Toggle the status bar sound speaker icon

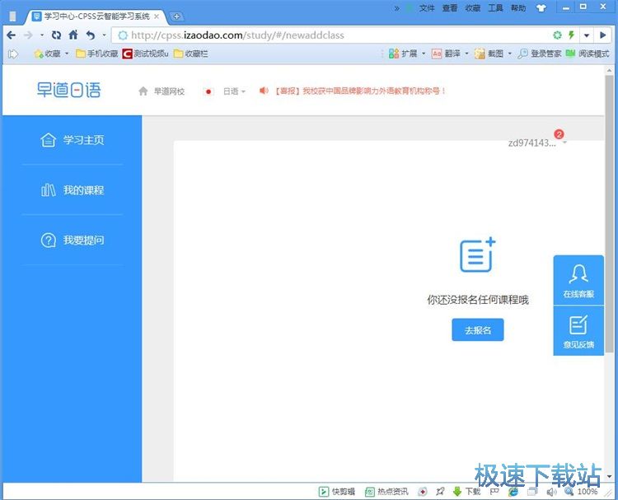click(x=551, y=491)
